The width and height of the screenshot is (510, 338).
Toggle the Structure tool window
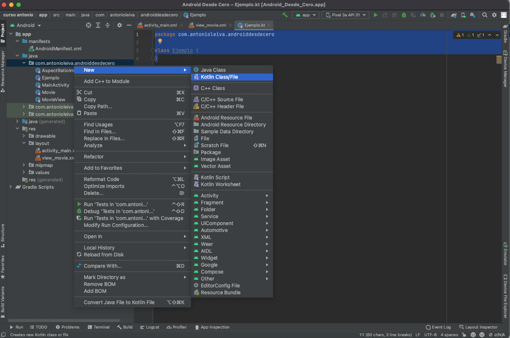(x=3, y=235)
